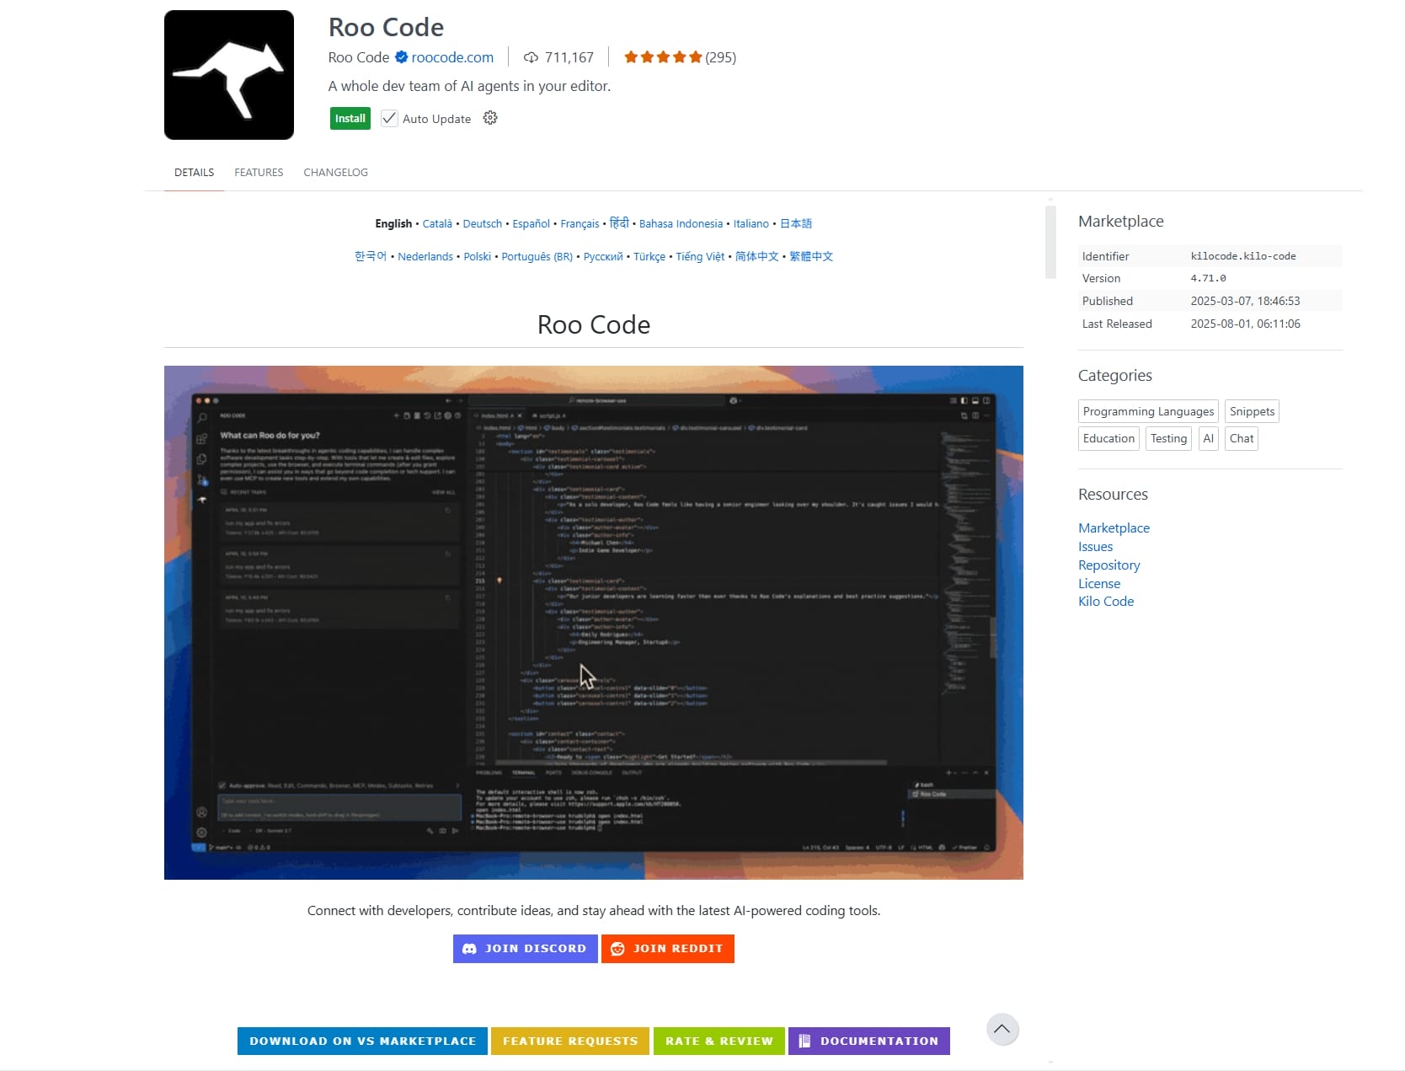Open the Issues resource link

tap(1095, 547)
